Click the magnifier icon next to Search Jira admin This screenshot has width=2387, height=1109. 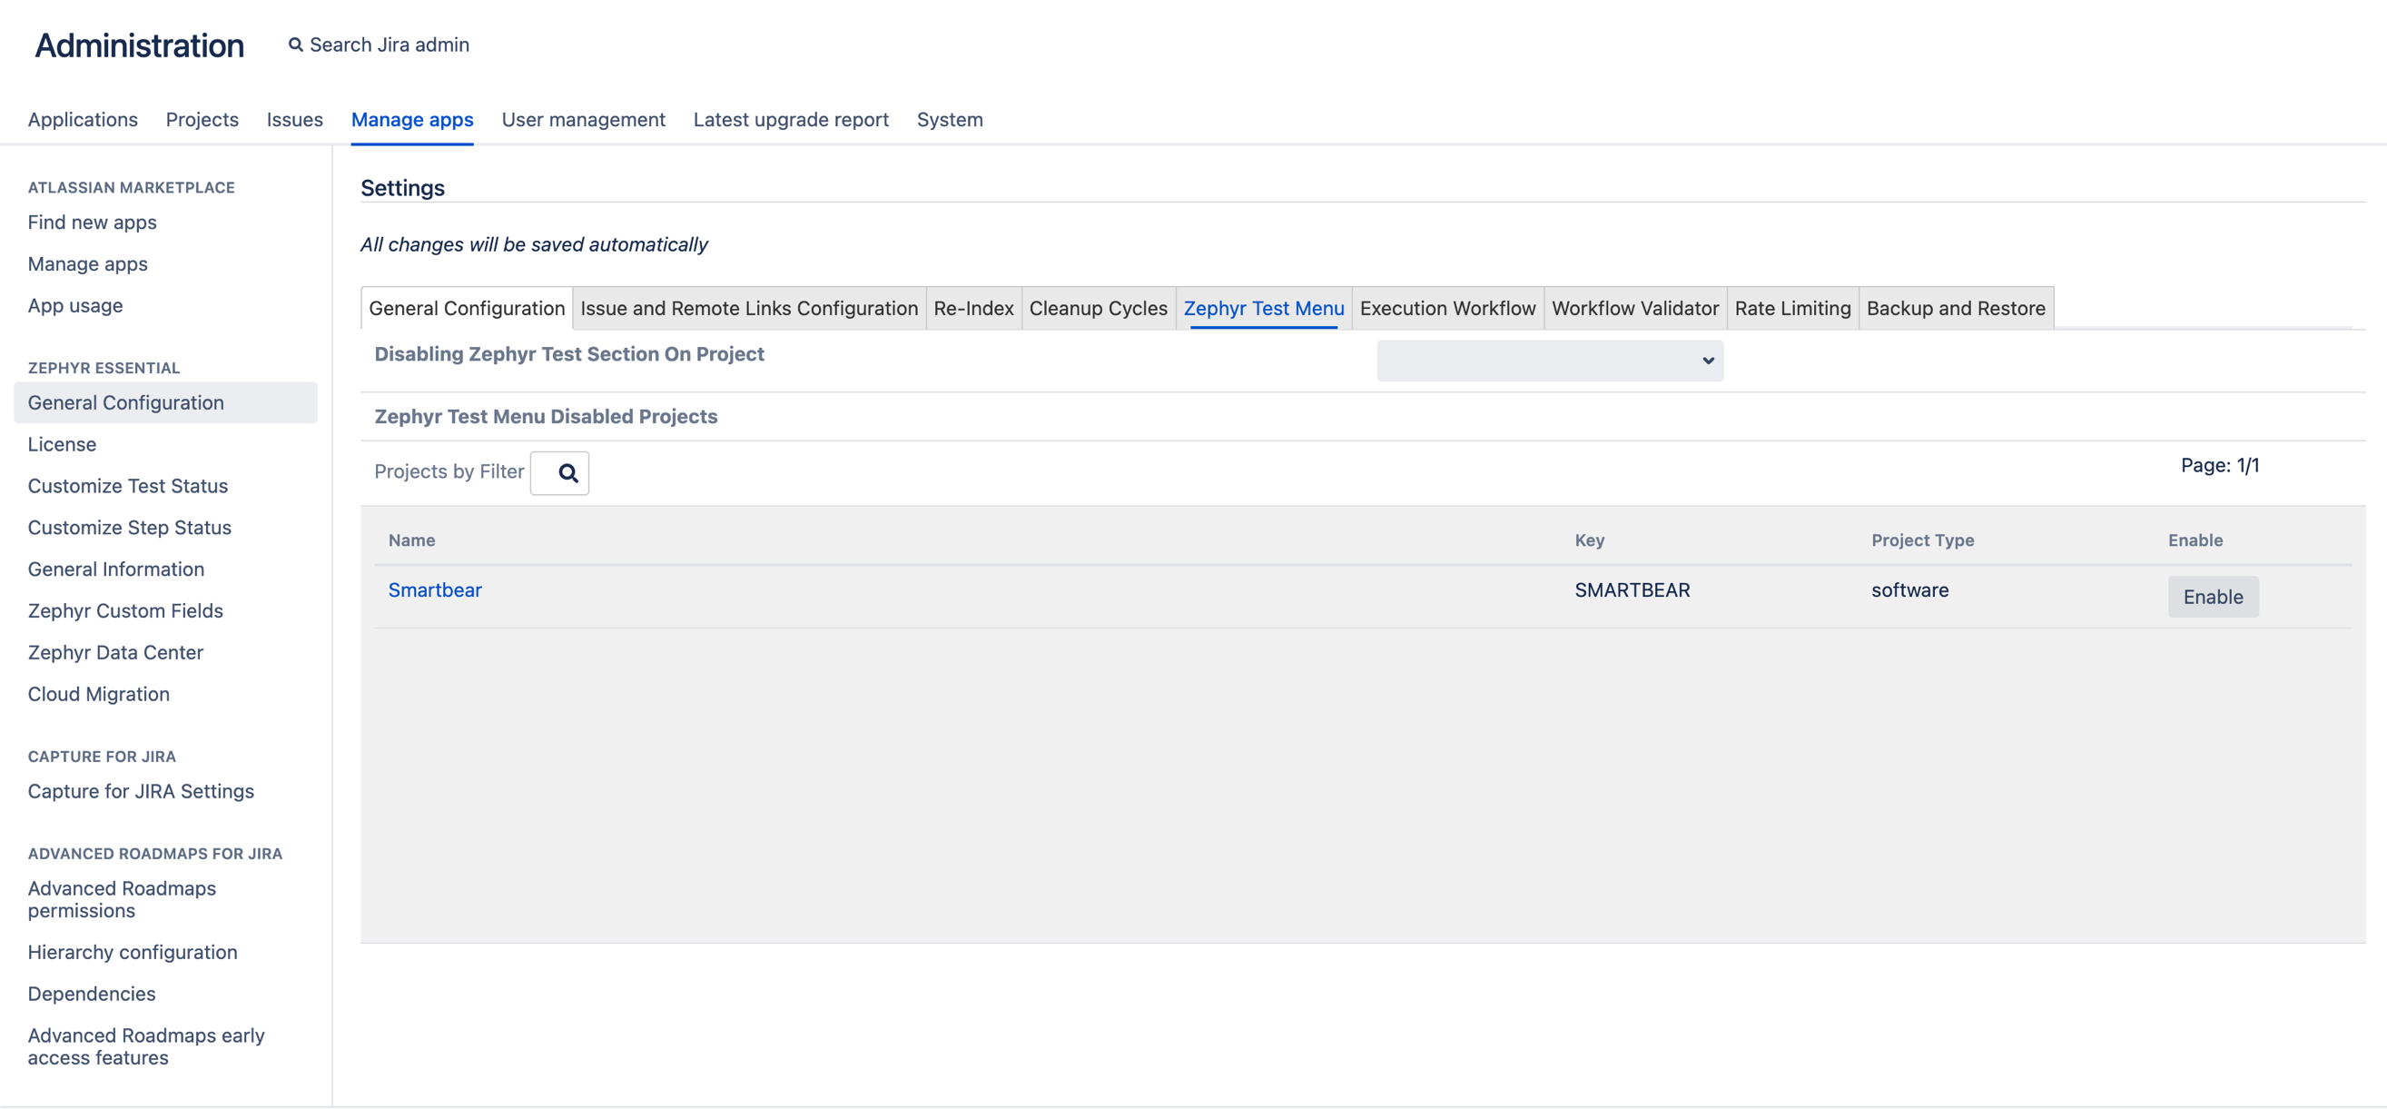(295, 44)
